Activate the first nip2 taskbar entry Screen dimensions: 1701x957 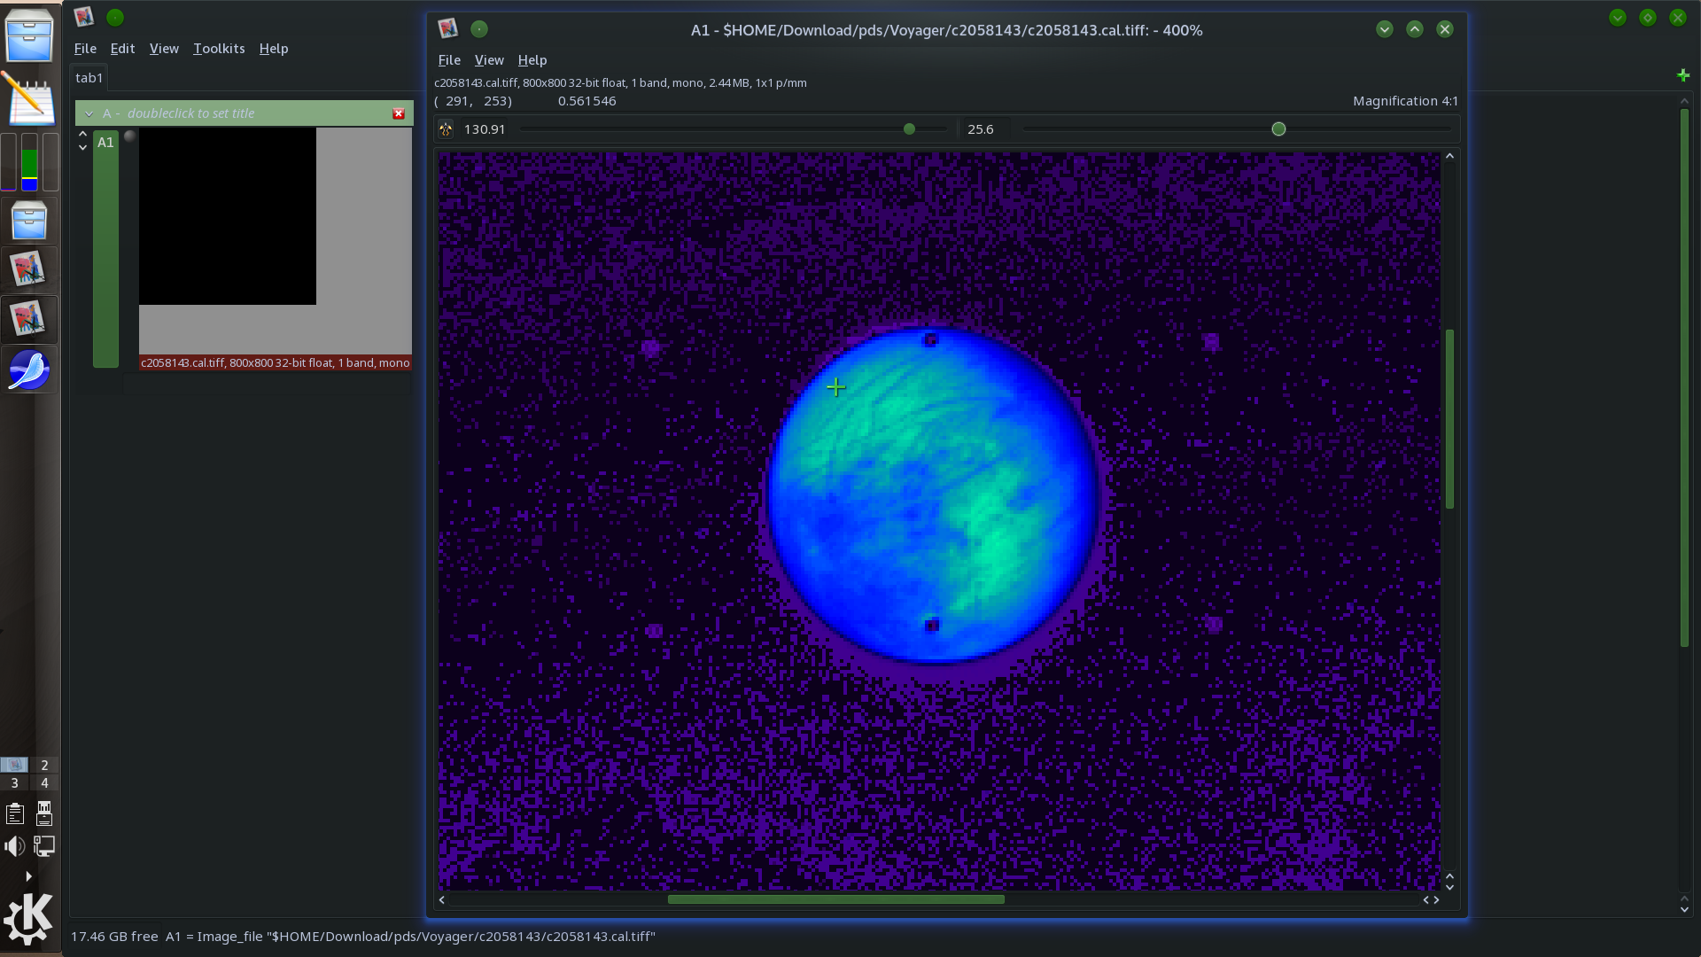pyautogui.click(x=29, y=269)
